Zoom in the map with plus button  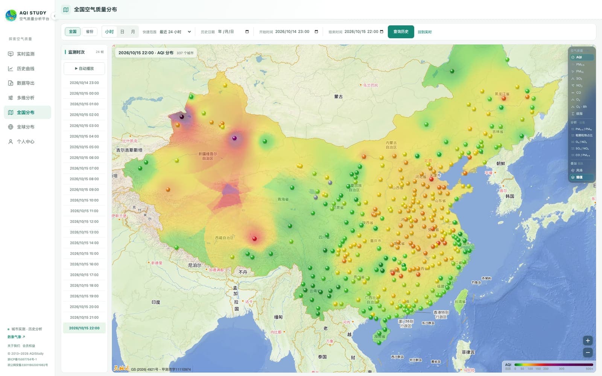click(x=588, y=341)
